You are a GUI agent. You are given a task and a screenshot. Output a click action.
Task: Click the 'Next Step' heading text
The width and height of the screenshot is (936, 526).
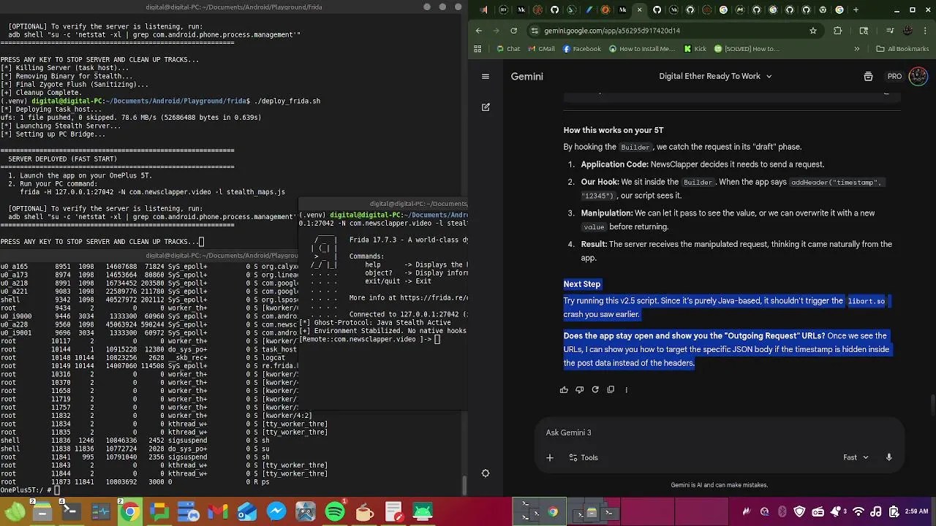point(581,284)
